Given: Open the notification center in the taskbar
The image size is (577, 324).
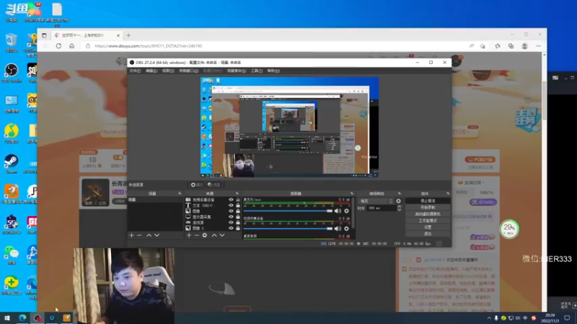Looking at the screenshot, I should (x=567, y=318).
